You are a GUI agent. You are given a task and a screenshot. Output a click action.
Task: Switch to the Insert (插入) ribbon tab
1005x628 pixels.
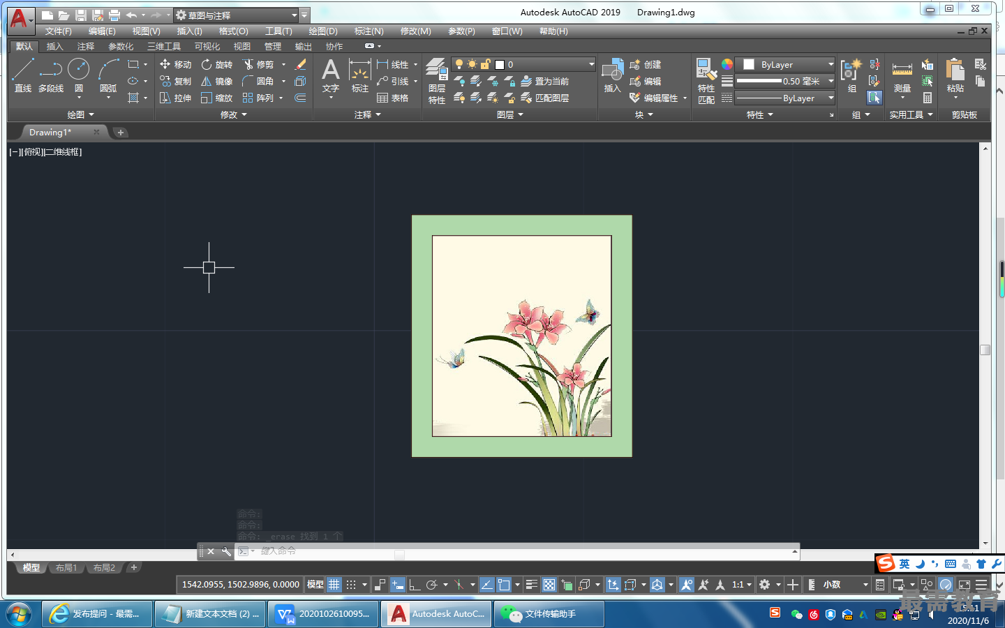point(54,47)
